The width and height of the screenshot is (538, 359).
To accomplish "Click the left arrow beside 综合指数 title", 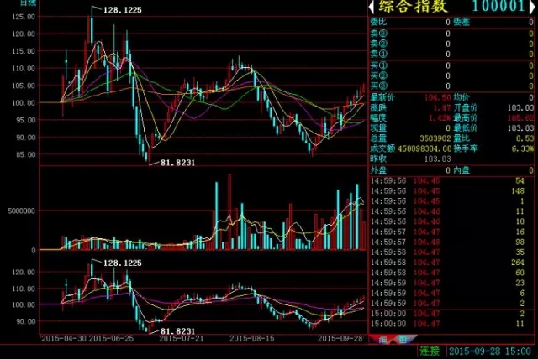I will tap(372, 7).
